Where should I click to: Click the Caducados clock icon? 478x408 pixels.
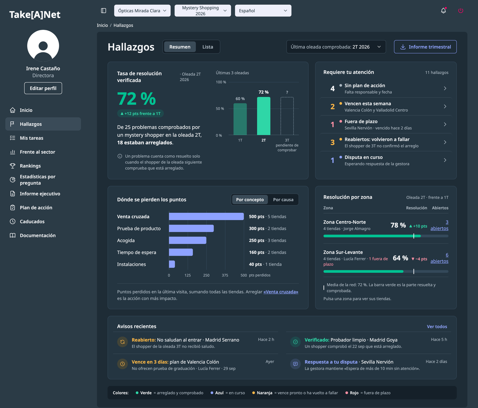coord(13,221)
